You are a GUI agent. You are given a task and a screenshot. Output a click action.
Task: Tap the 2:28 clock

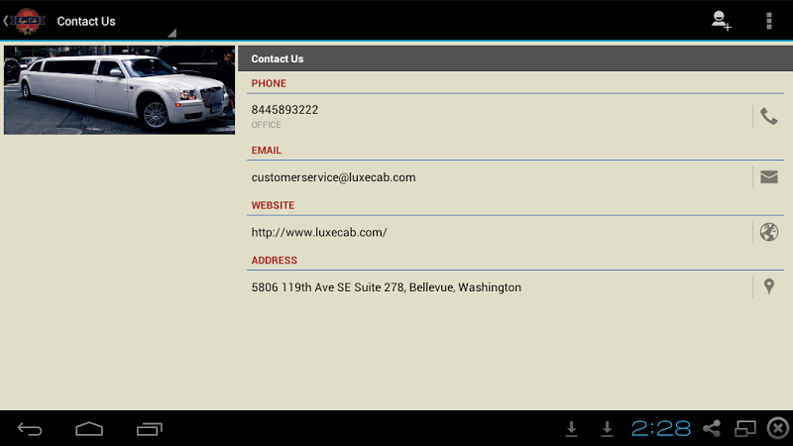point(660,429)
